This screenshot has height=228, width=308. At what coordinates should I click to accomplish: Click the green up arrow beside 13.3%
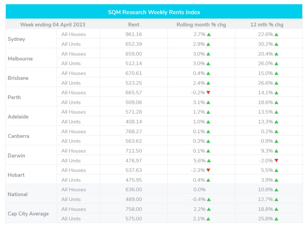pos(276,122)
